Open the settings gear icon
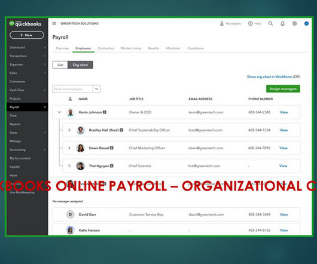 [x=294, y=23]
